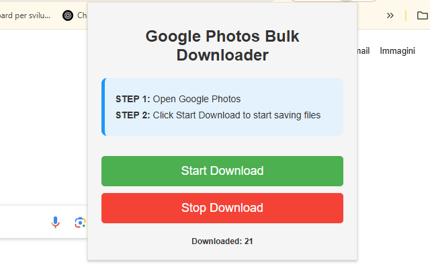Viewport: 430px width, 269px height.
Task: Open the ChatGPT bookmark icon
Action: (x=68, y=15)
